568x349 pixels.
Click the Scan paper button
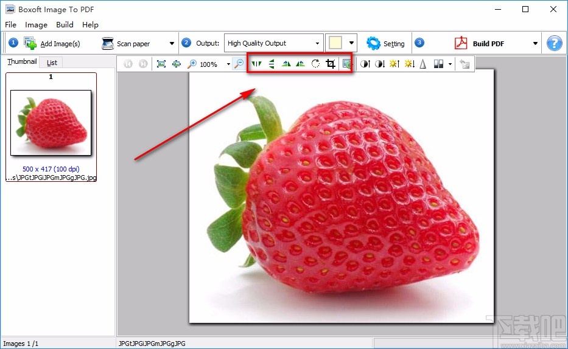pyautogui.click(x=126, y=43)
